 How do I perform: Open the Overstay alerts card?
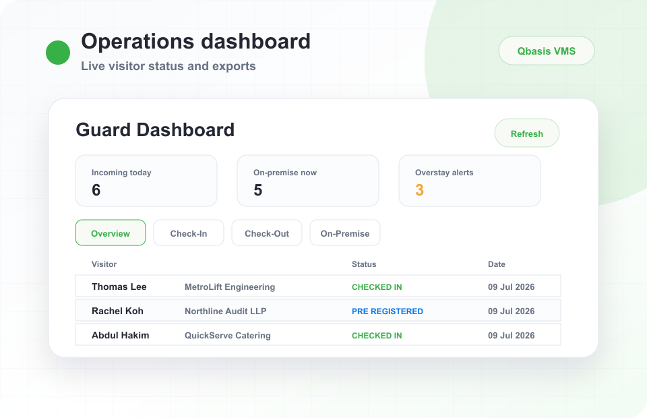coord(470,181)
